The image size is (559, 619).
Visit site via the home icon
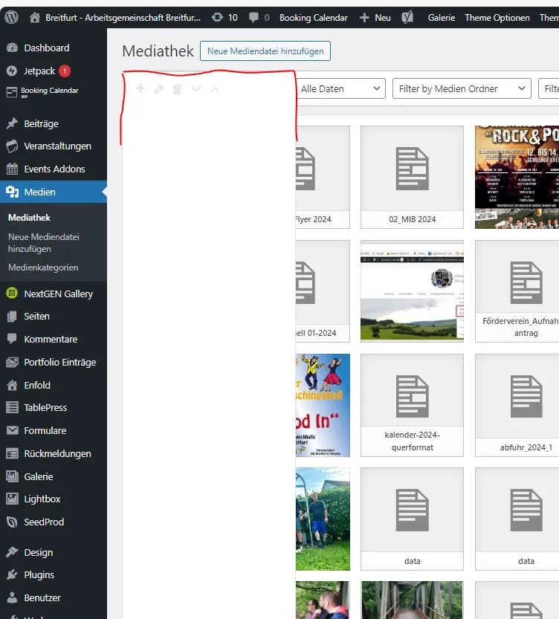tap(35, 17)
